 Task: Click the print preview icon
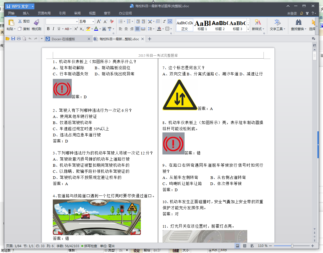pyautogui.click(x=24, y=39)
